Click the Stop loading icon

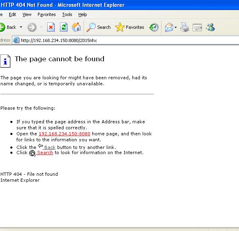(51, 27)
